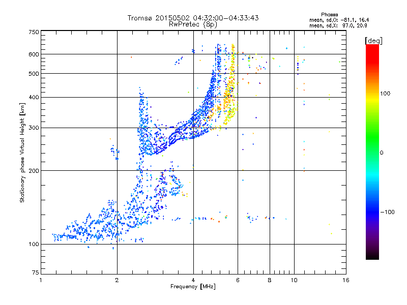
Task: Click the colorbar tick label '0'
Action: [382, 152]
